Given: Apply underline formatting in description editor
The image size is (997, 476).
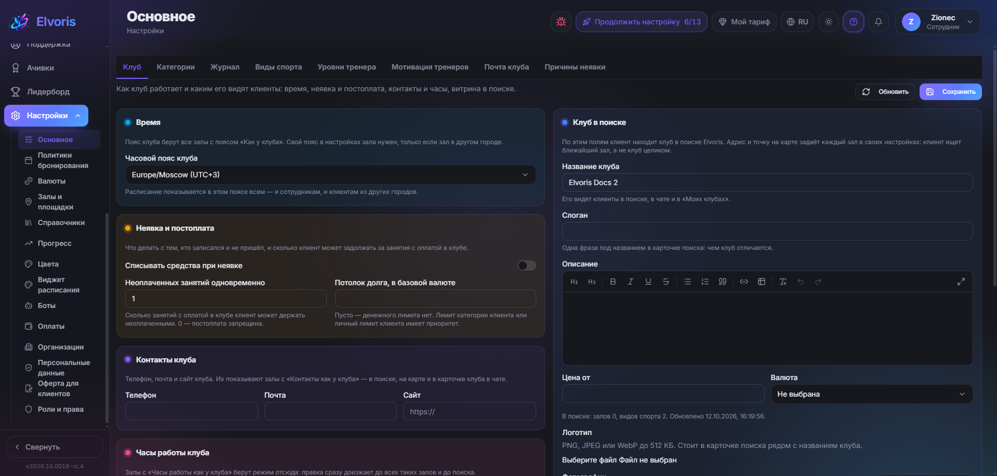Looking at the screenshot, I should coord(648,282).
